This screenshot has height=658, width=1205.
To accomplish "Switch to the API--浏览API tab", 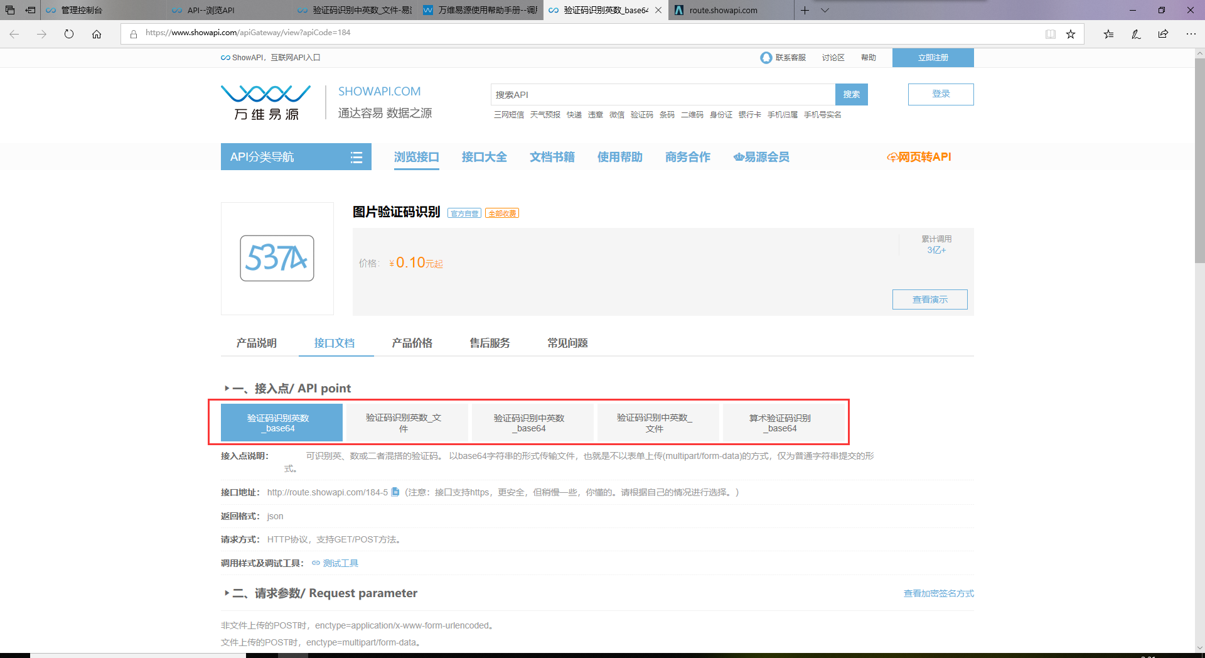I will pyautogui.click(x=229, y=10).
